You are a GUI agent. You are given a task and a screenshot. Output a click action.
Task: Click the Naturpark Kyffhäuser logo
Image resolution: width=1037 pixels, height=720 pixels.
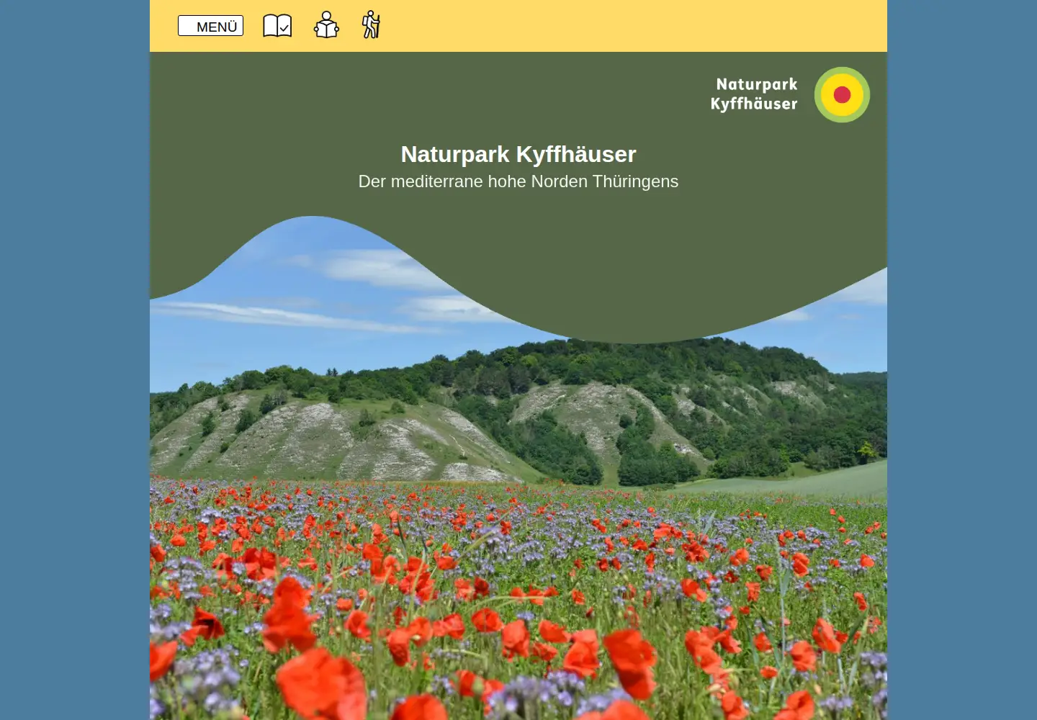pos(790,94)
